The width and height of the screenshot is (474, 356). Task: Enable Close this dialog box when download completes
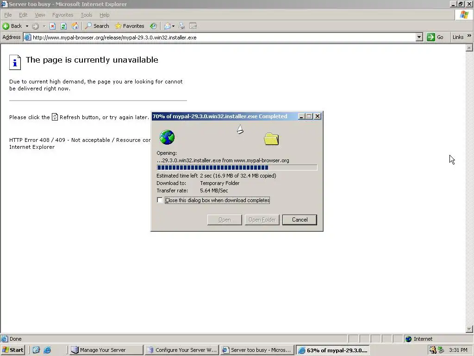point(160,200)
